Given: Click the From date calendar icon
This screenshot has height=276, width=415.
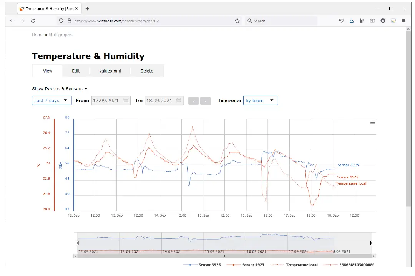Looking at the screenshot, I should (126, 101).
